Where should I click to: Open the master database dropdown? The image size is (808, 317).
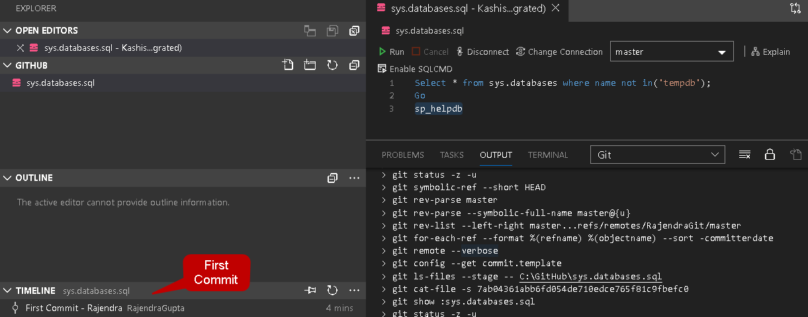pos(672,52)
